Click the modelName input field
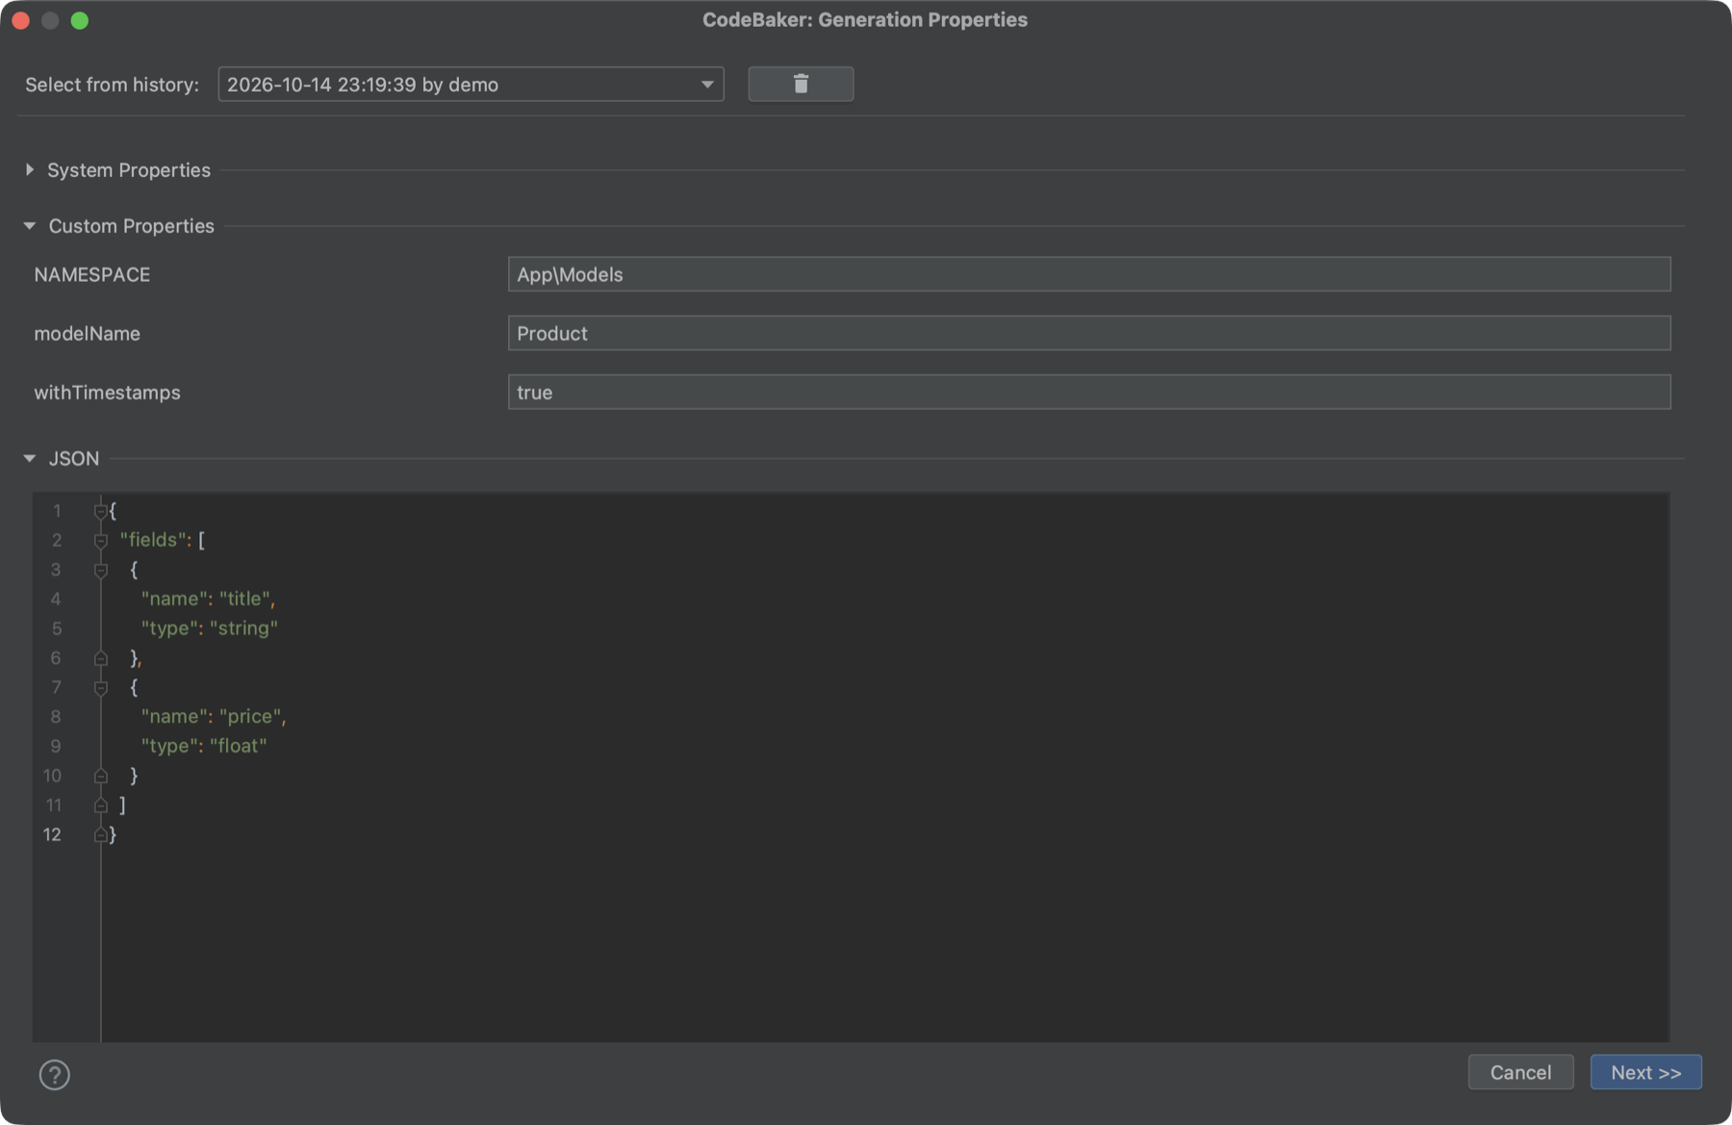Image resolution: width=1732 pixels, height=1125 pixels. click(1089, 333)
